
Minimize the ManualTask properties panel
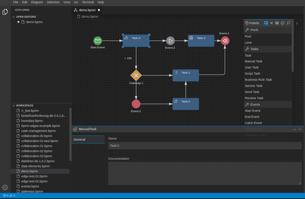point(294,129)
